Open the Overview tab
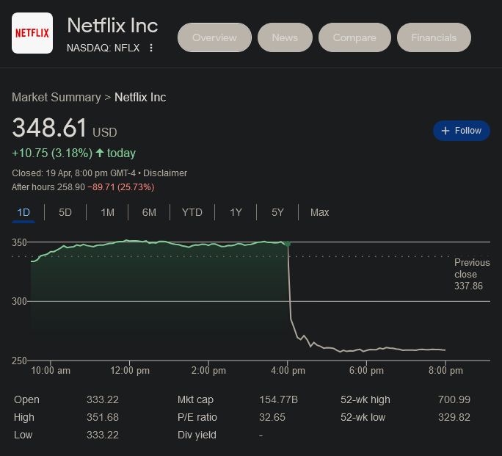 point(214,37)
